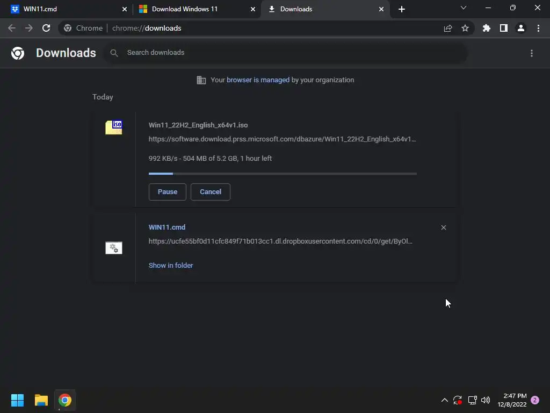The height and width of the screenshot is (413, 550).
Task: Click the Chrome taskbar icon
Action: click(x=65, y=400)
